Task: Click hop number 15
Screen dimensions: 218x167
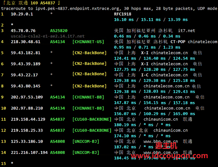Action: click(x=3, y=164)
